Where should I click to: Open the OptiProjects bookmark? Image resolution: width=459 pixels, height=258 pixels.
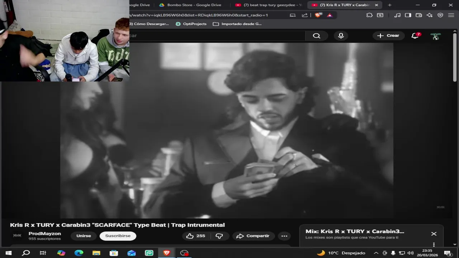pyautogui.click(x=191, y=24)
